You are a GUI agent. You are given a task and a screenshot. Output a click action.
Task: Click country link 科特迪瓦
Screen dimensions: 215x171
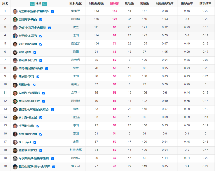[x=75, y=150]
